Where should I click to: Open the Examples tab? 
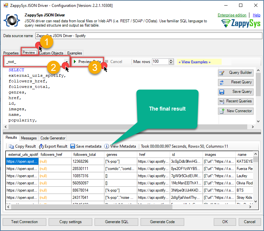click(x=75, y=53)
